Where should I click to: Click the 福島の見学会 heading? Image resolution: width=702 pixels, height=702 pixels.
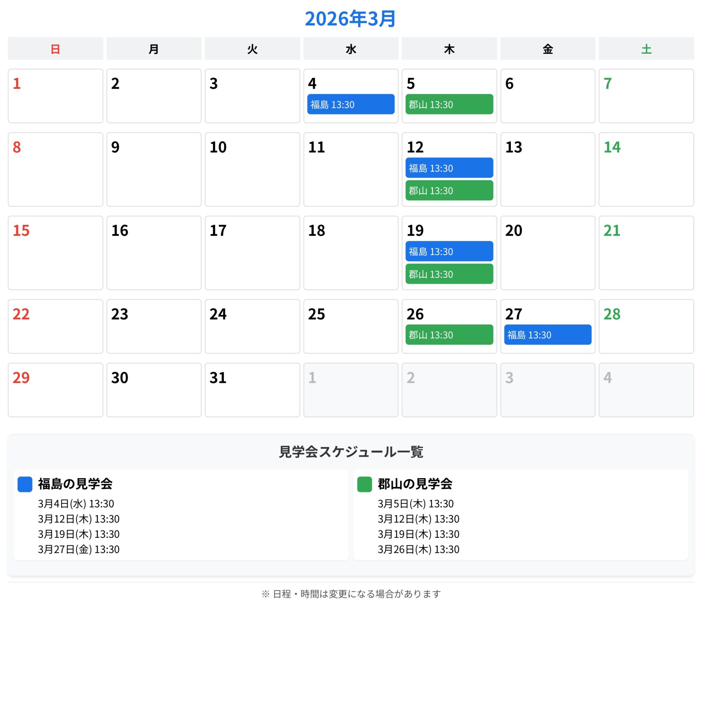[x=75, y=484]
